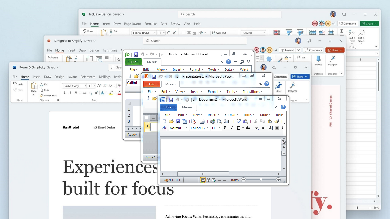This screenshot has width=390, height=219.
Task: Click Save icon in Book1 Excel title bar
Action: coord(136,54)
